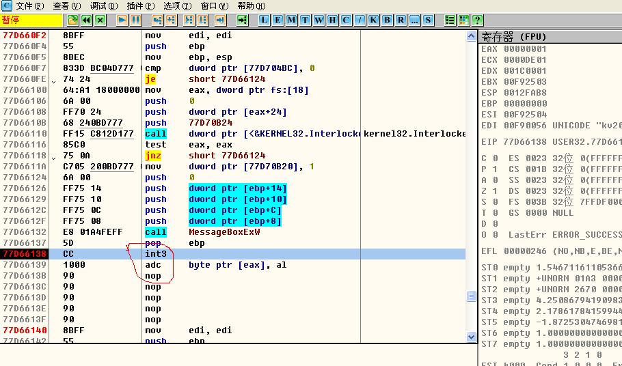622x366 pixels.
Task: Open the 窗口(W) menu
Action: [x=215, y=6]
